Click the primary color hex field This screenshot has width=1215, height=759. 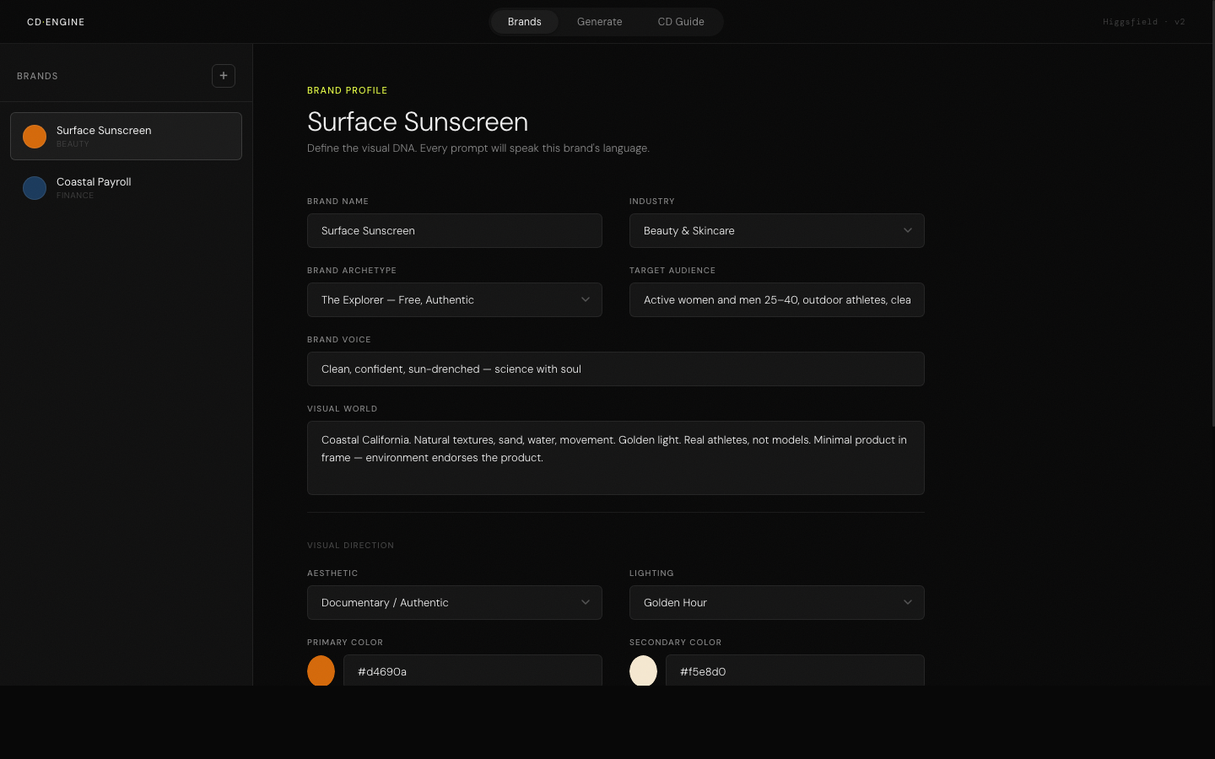(x=472, y=671)
